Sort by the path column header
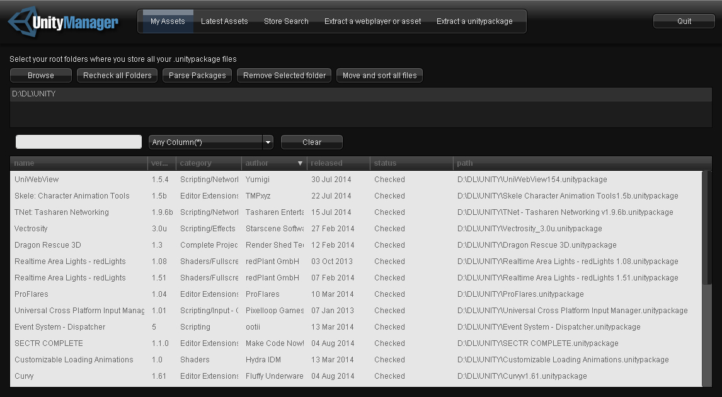The width and height of the screenshot is (722, 397). pos(582,163)
